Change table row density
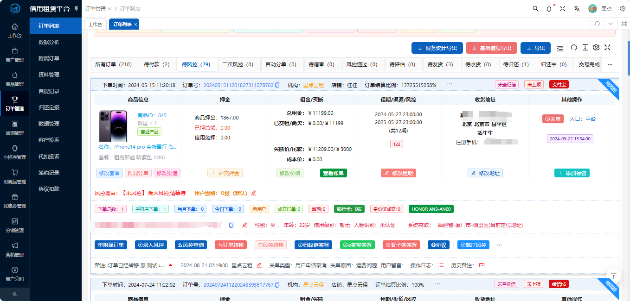630x301 pixels. 585,47
